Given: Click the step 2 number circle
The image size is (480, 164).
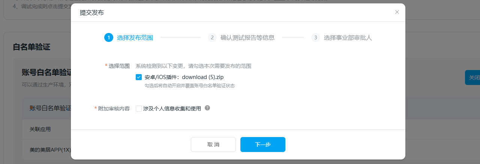Looking at the screenshot, I should [212, 37].
